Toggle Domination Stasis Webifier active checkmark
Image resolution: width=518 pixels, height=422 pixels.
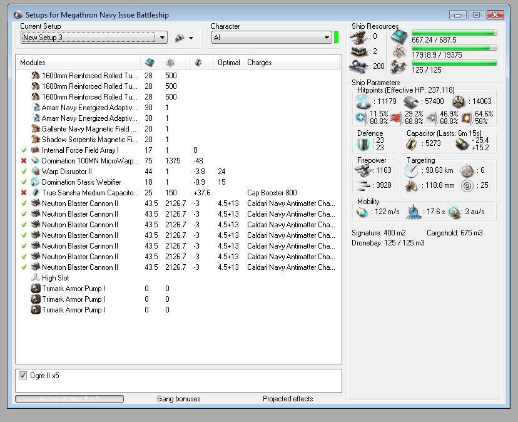[24, 182]
